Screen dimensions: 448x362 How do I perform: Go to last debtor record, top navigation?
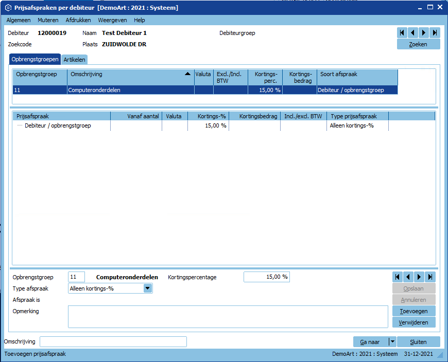435,32
